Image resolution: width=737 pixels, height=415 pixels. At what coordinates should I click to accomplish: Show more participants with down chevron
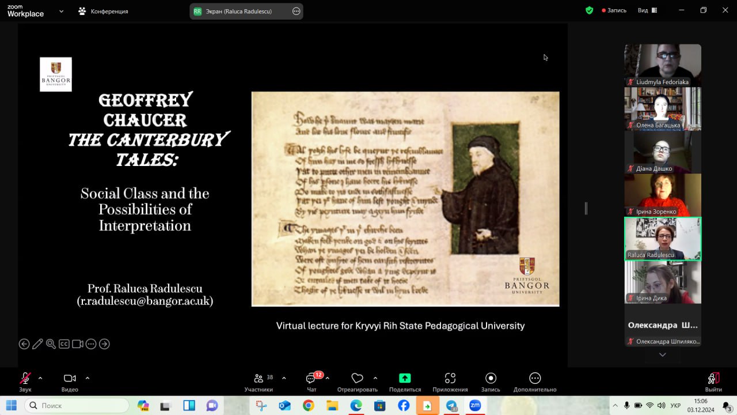(663, 354)
